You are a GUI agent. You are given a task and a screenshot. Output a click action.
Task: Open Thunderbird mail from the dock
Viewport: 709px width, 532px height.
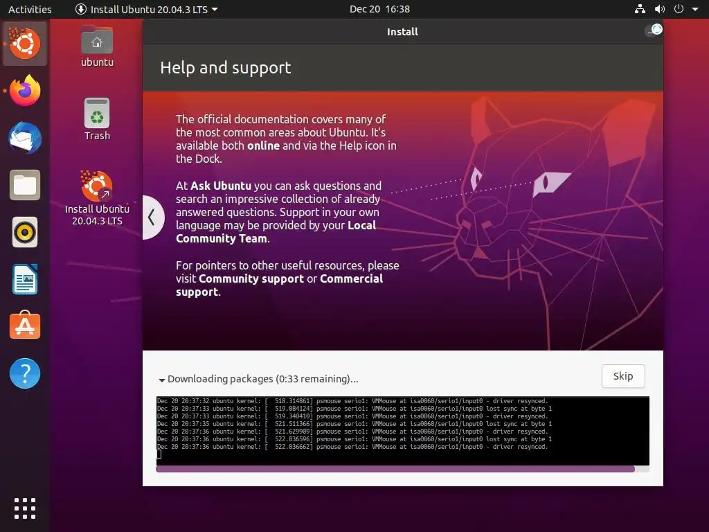(x=25, y=138)
